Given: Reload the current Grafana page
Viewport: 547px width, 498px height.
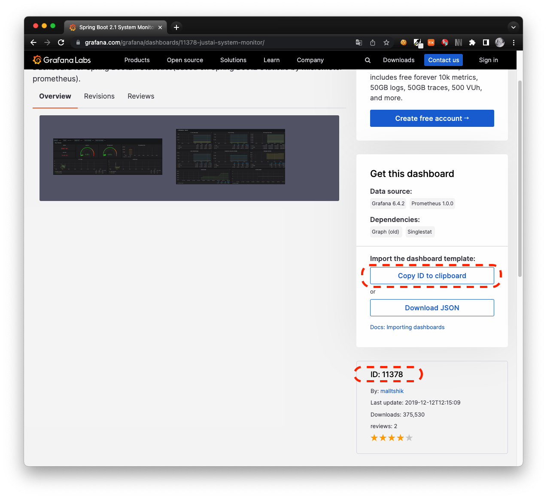Looking at the screenshot, I should 61,42.
